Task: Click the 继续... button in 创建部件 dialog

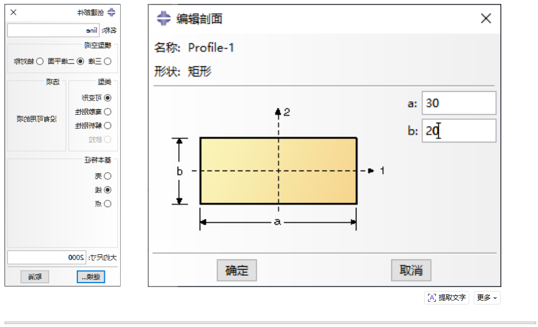Action: pos(91,277)
